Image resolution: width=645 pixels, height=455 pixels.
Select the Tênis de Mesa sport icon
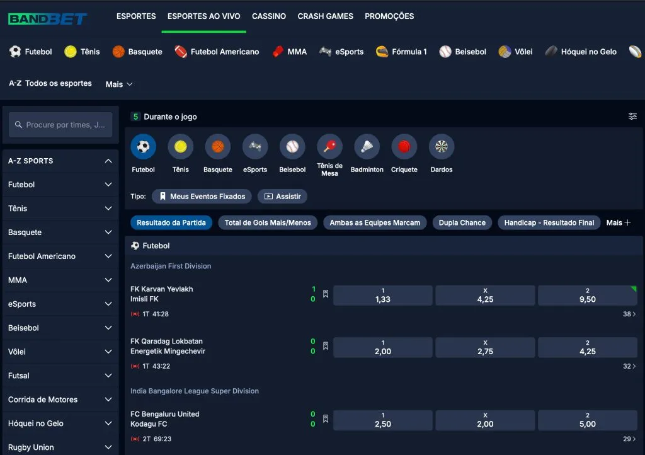click(x=329, y=147)
